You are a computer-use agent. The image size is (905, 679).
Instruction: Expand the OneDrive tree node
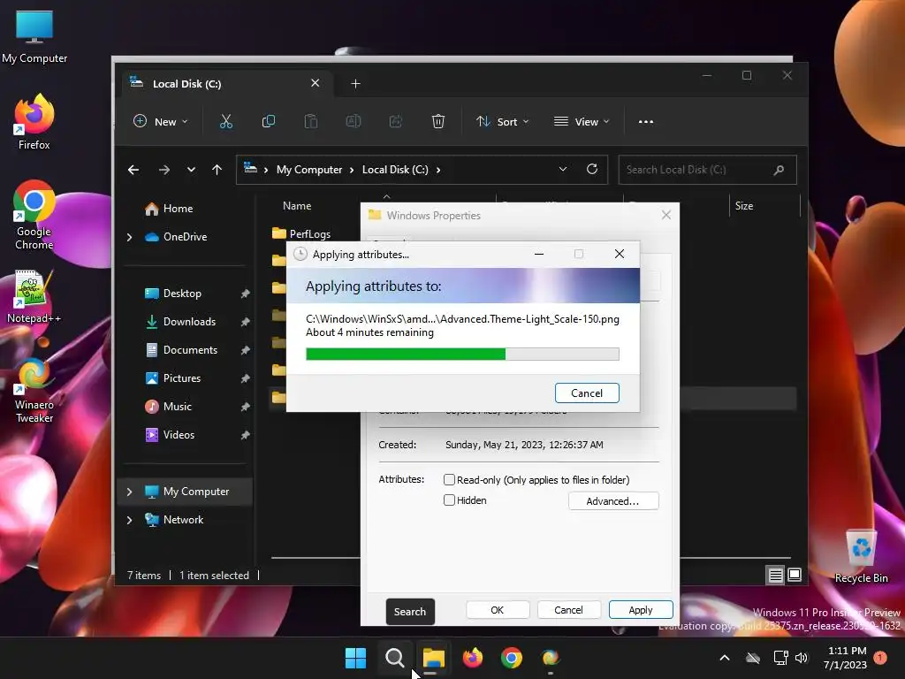point(129,237)
